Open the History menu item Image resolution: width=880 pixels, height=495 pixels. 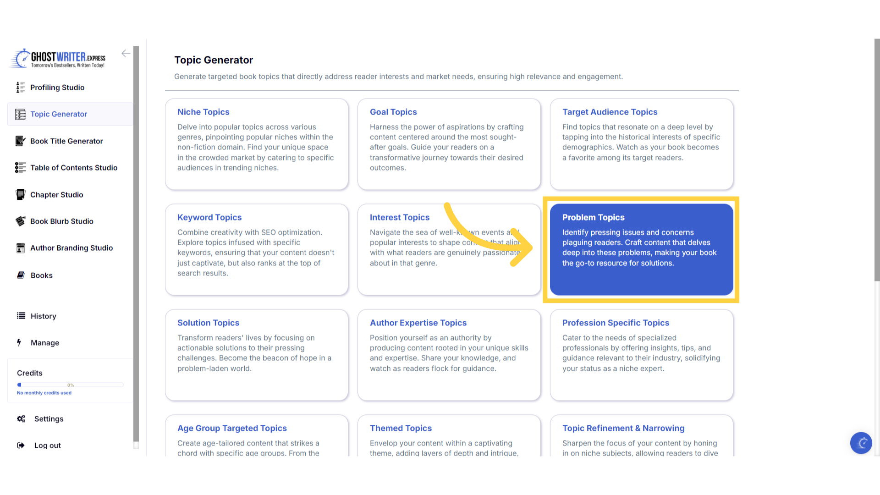point(43,316)
